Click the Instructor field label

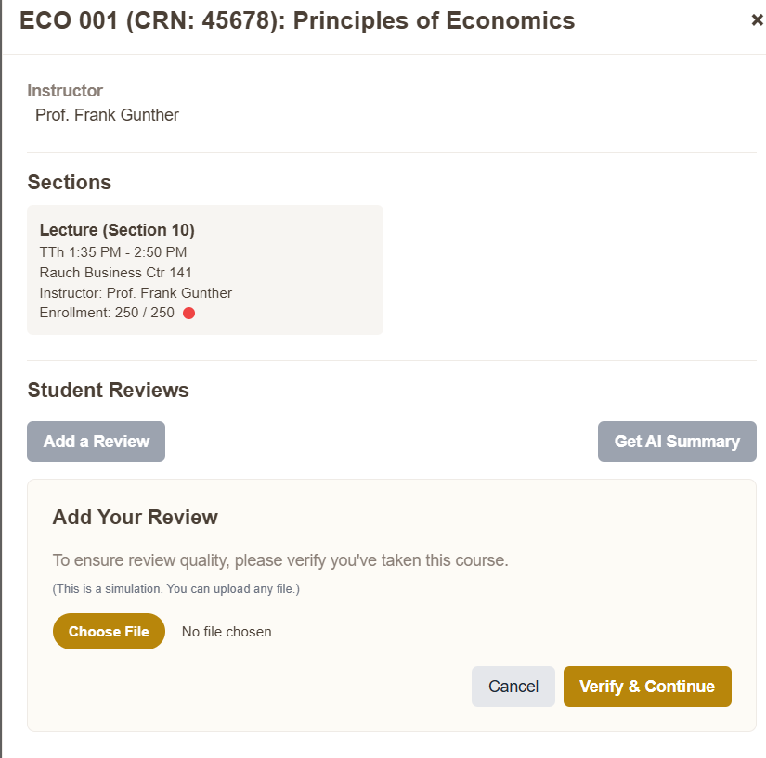[65, 90]
